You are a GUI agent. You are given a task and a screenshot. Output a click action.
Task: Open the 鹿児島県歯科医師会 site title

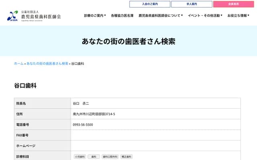[41, 17]
